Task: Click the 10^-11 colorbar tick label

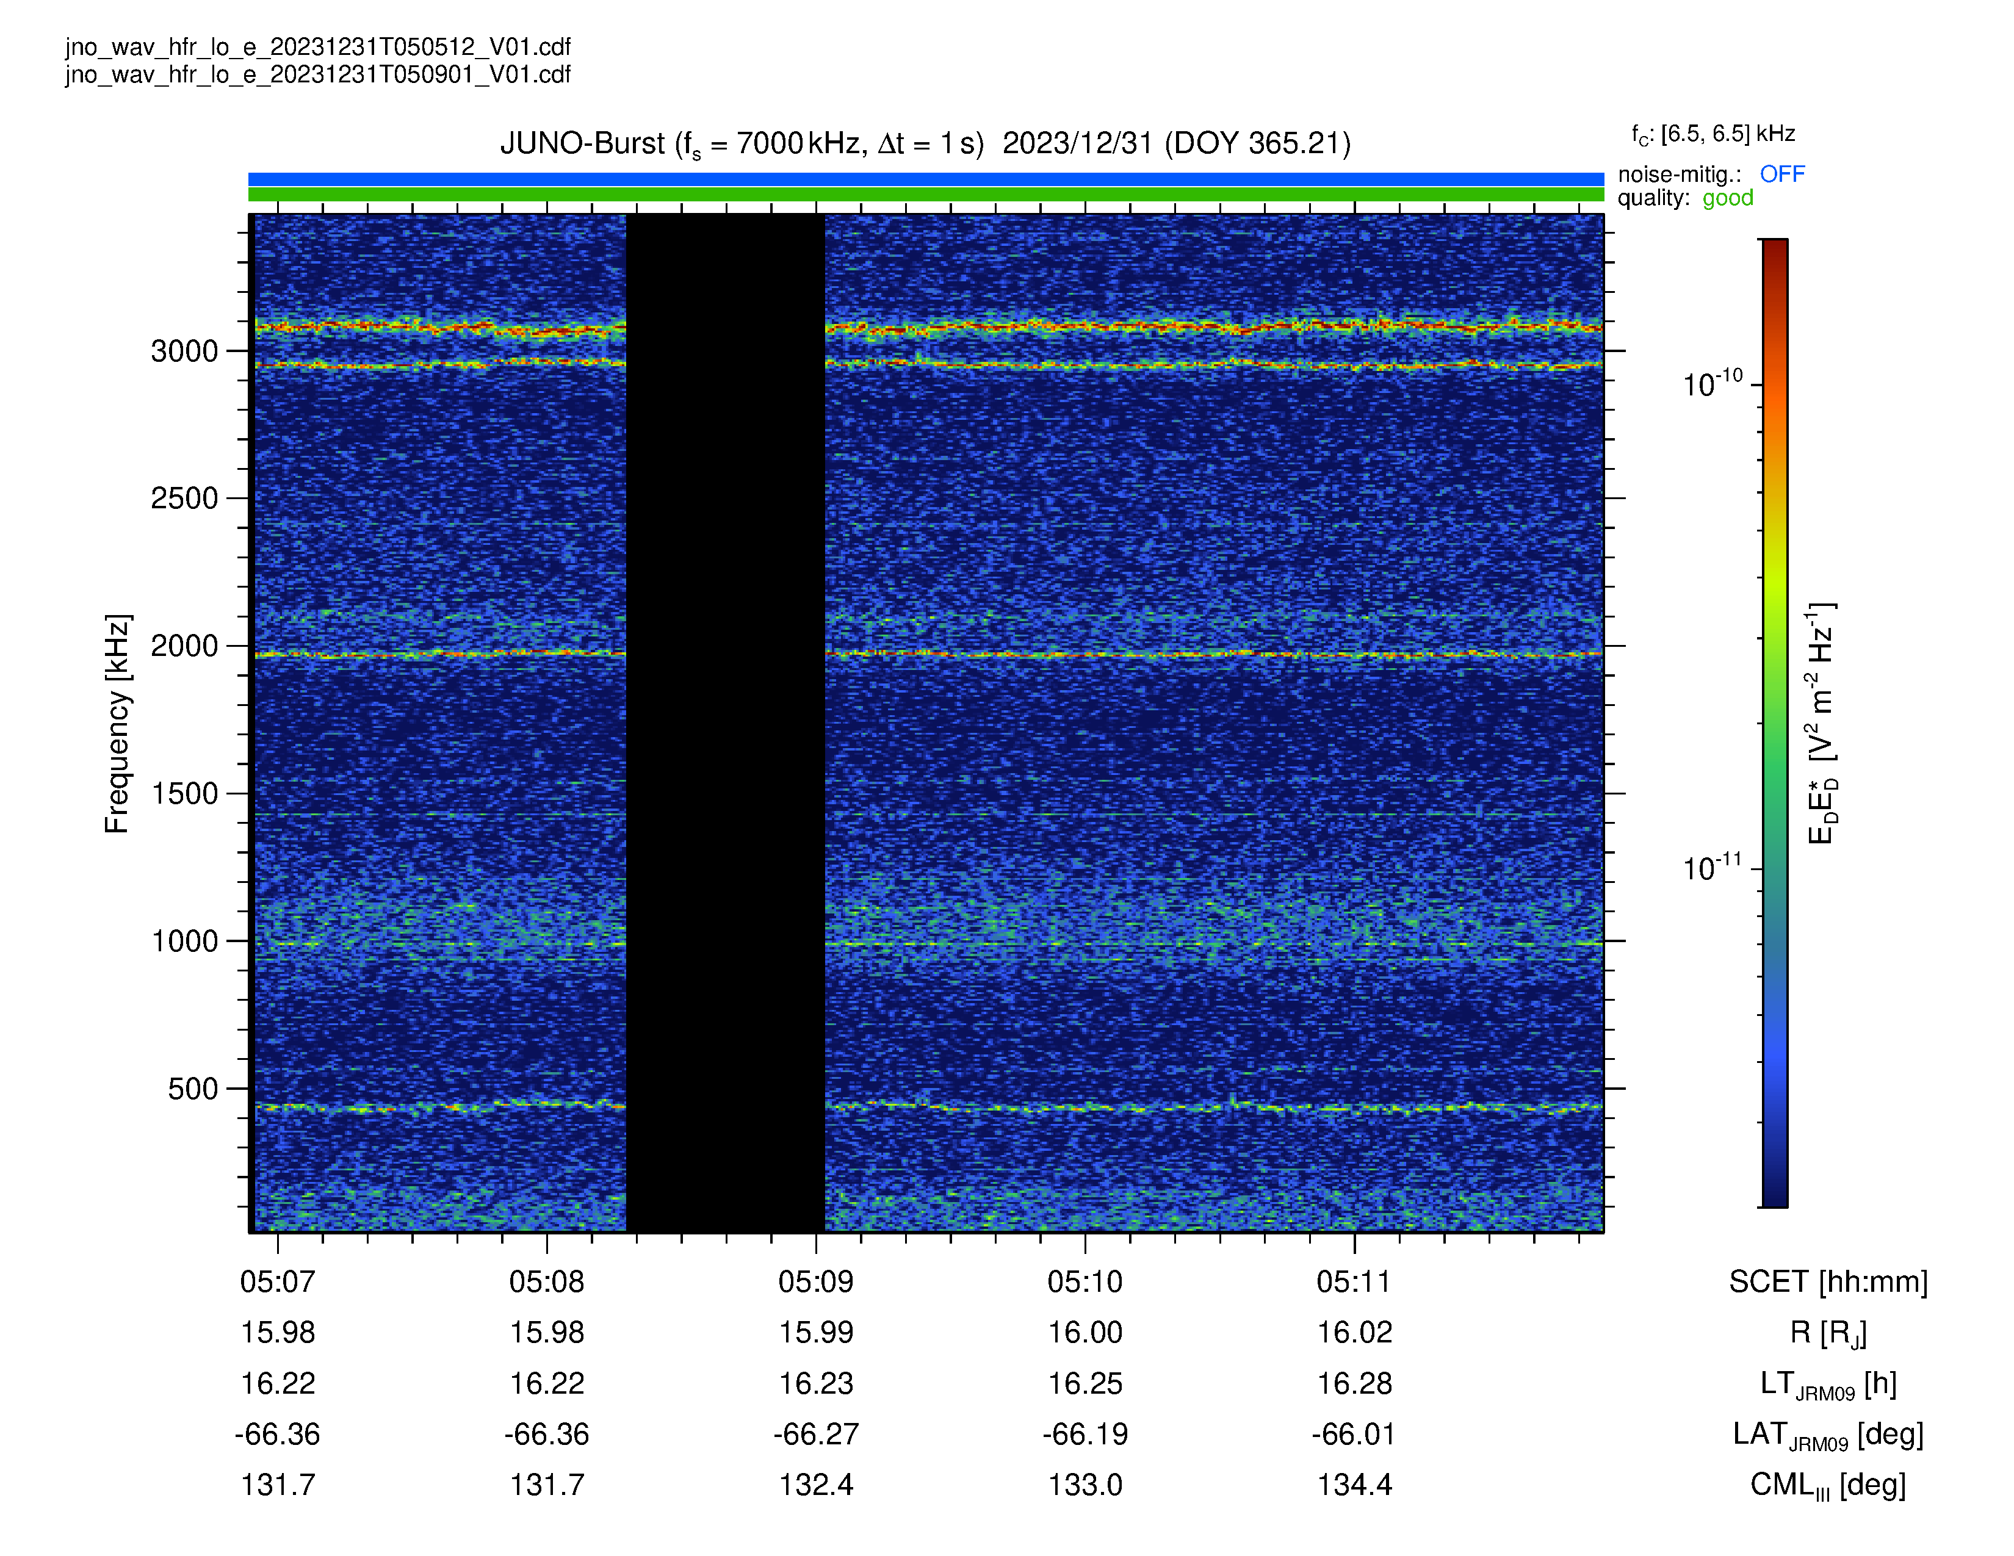Action: click(1713, 868)
